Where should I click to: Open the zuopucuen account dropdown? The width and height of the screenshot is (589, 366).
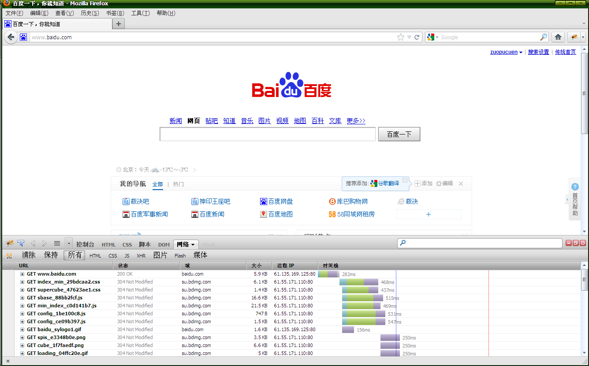tap(521, 52)
